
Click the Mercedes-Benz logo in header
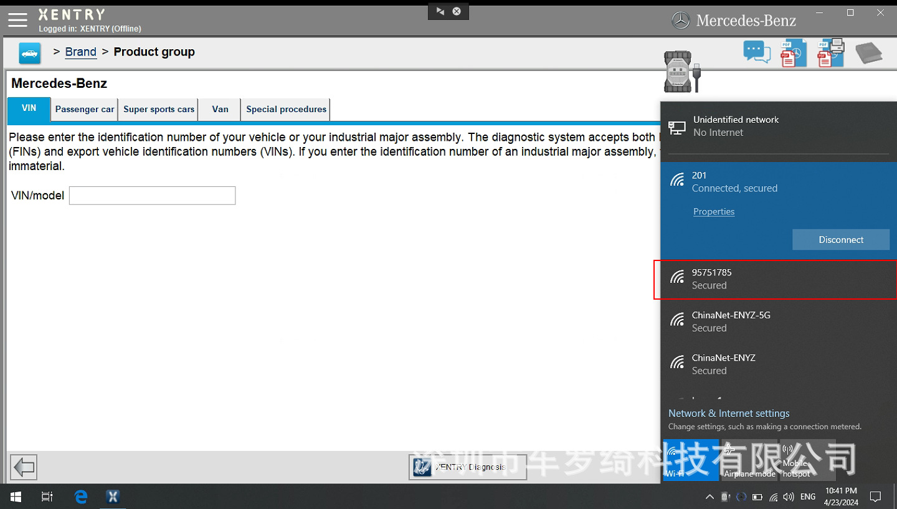(734, 21)
